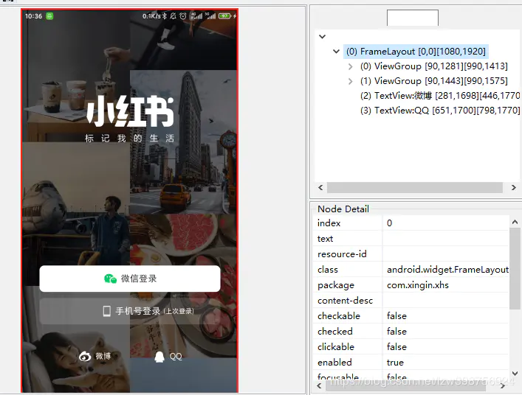Collapse the root hierarchy chevron
The image size is (522, 395).
click(x=322, y=37)
